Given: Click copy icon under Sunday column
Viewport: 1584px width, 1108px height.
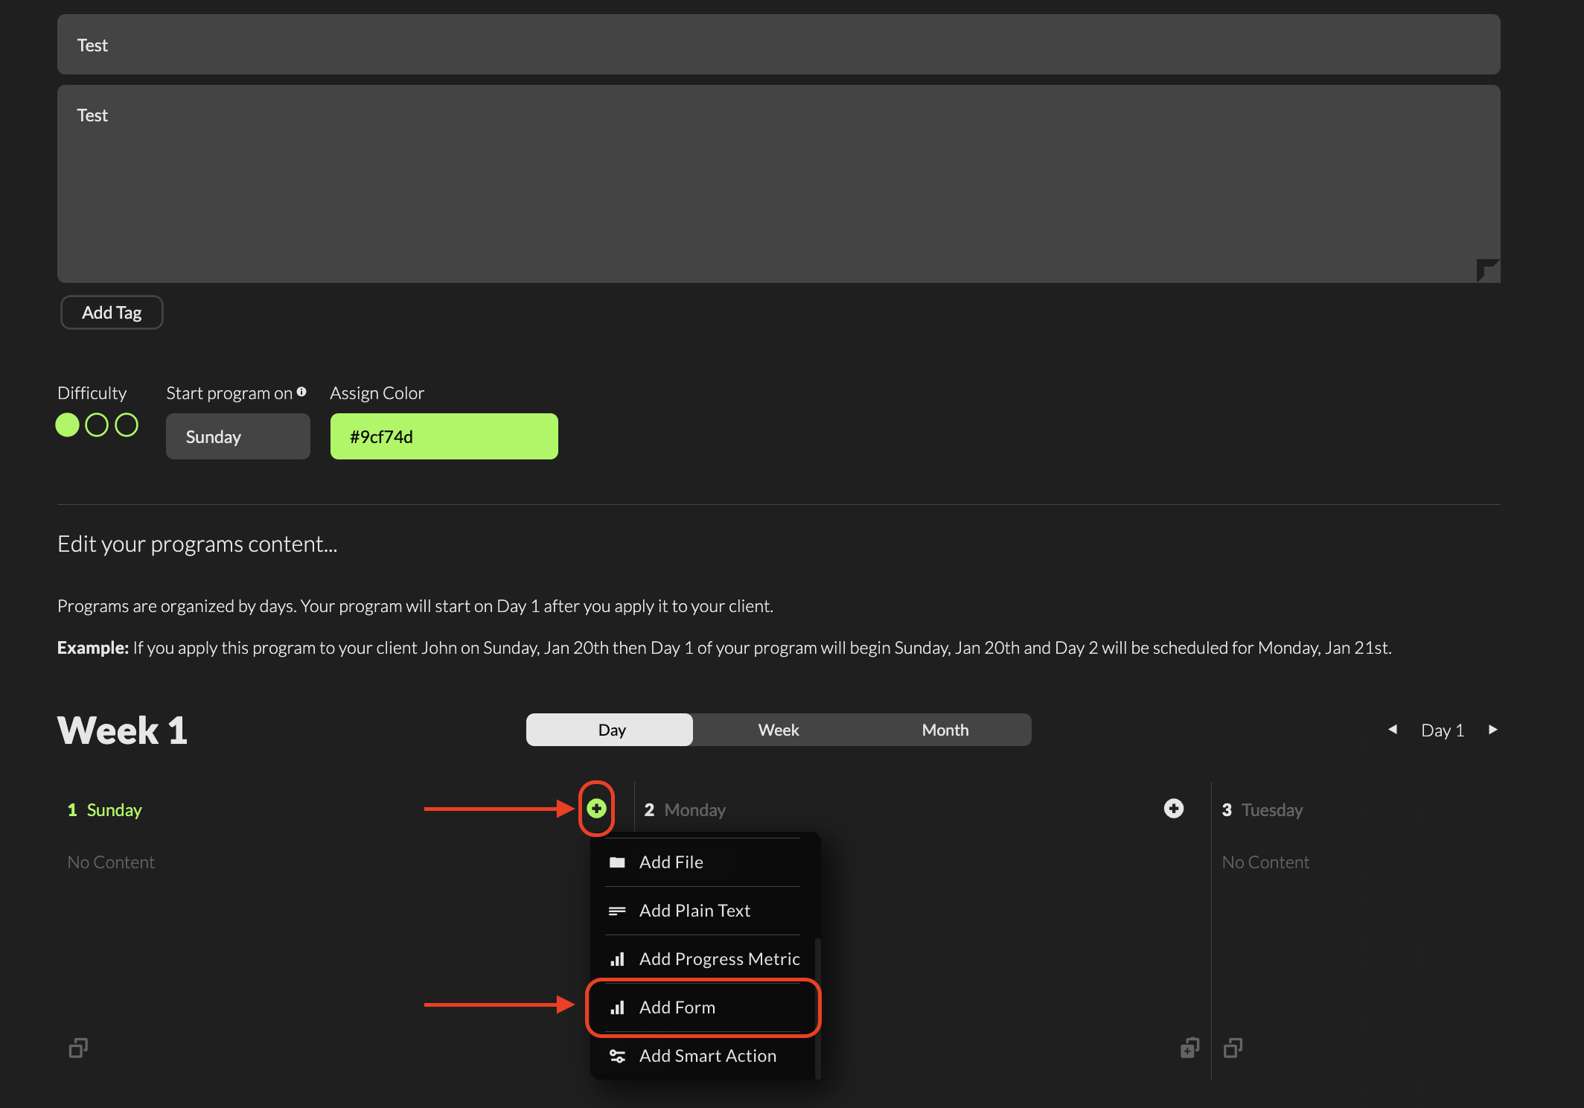Looking at the screenshot, I should point(78,1048).
